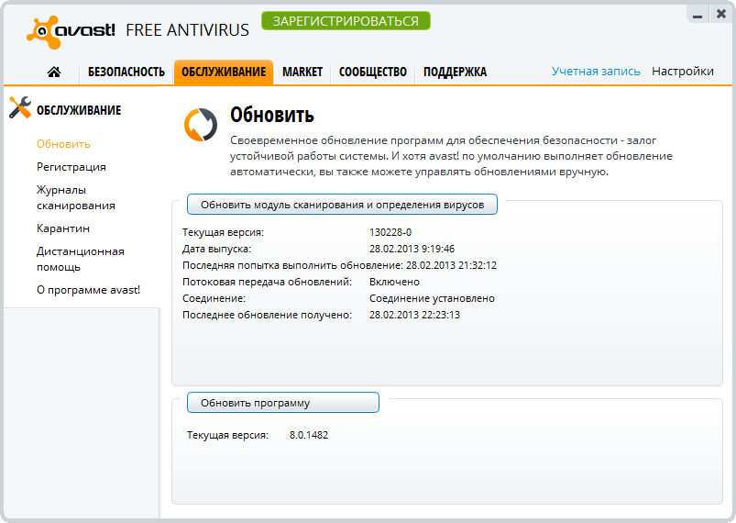Click Обновить модуль сканирования и определения вирусов
The image size is (736, 523).
click(x=342, y=205)
